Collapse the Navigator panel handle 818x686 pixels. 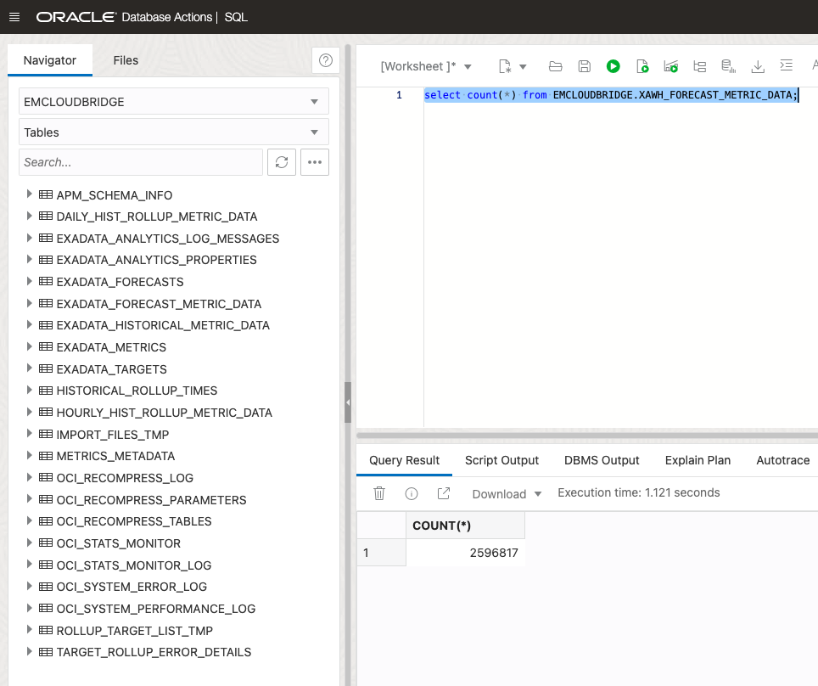coord(347,402)
